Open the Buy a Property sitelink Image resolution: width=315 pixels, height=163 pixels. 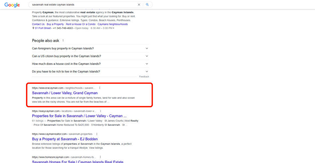pyautogui.click(x=55, y=24)
